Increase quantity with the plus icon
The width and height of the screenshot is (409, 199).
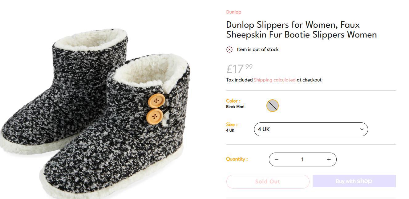[x=329, y=159]
